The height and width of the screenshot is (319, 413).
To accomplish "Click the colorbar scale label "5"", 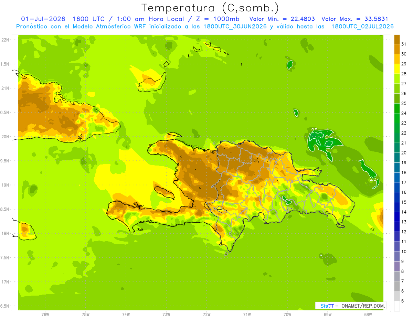I will pos(403,301).
